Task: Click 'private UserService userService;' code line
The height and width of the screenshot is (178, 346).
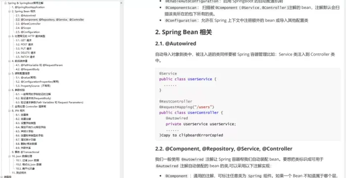Action: point(201,124)
